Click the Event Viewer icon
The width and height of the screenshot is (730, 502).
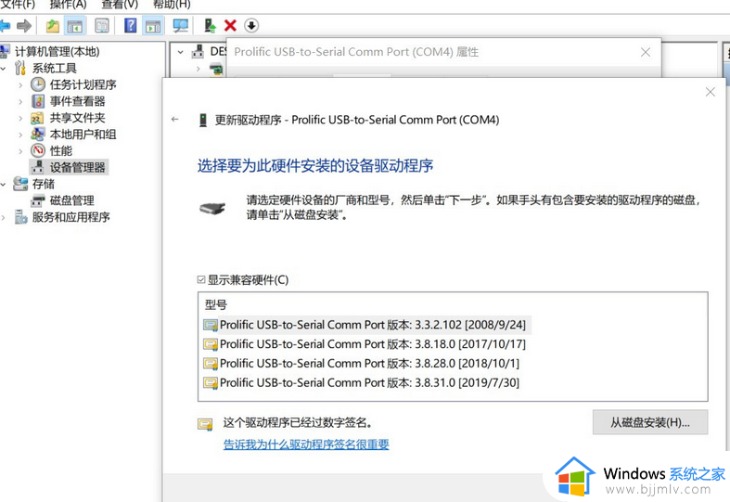click(38, 101)
